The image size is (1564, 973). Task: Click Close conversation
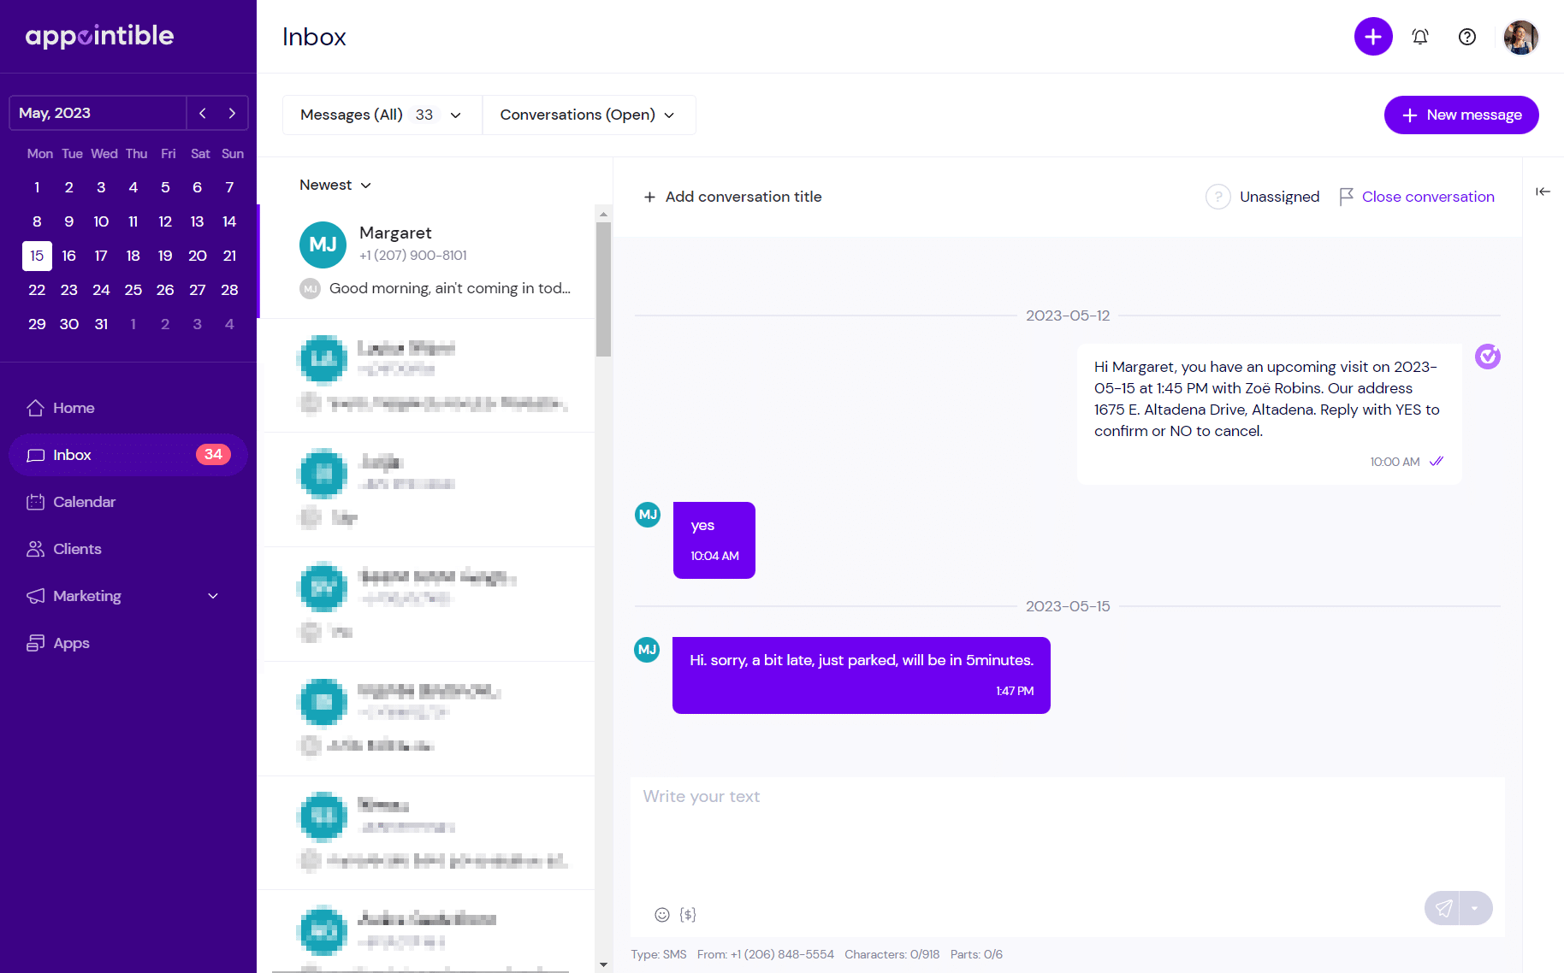coord(1428,196)
